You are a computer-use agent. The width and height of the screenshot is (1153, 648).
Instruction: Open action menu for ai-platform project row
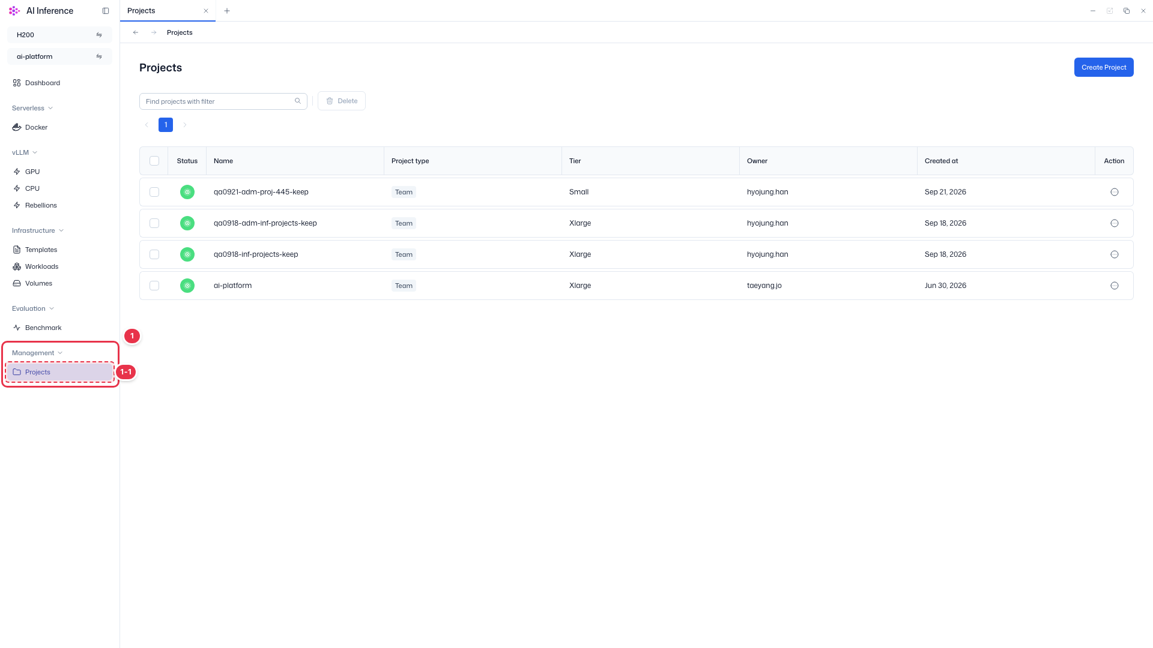point(1115,286)
